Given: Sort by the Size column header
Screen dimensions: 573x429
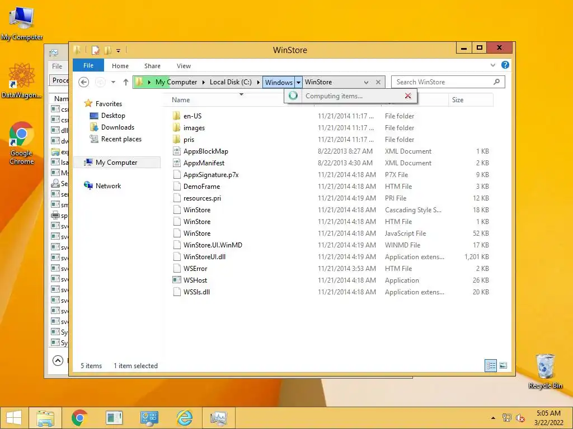Looking at the screenshot, I should pos(458,100).
